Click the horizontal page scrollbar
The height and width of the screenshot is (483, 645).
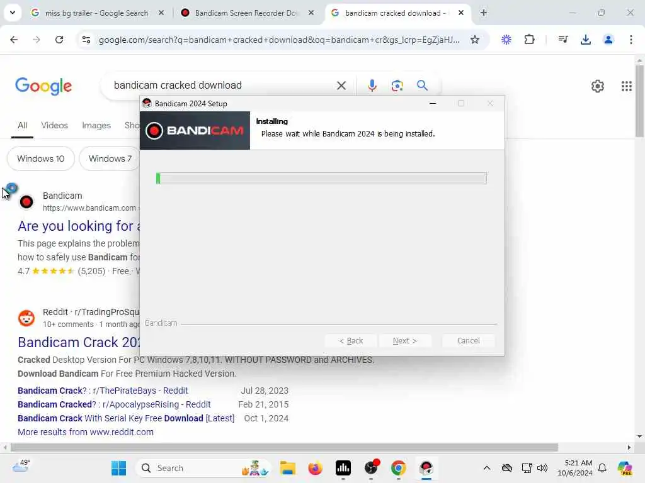[x=284, y=447]
